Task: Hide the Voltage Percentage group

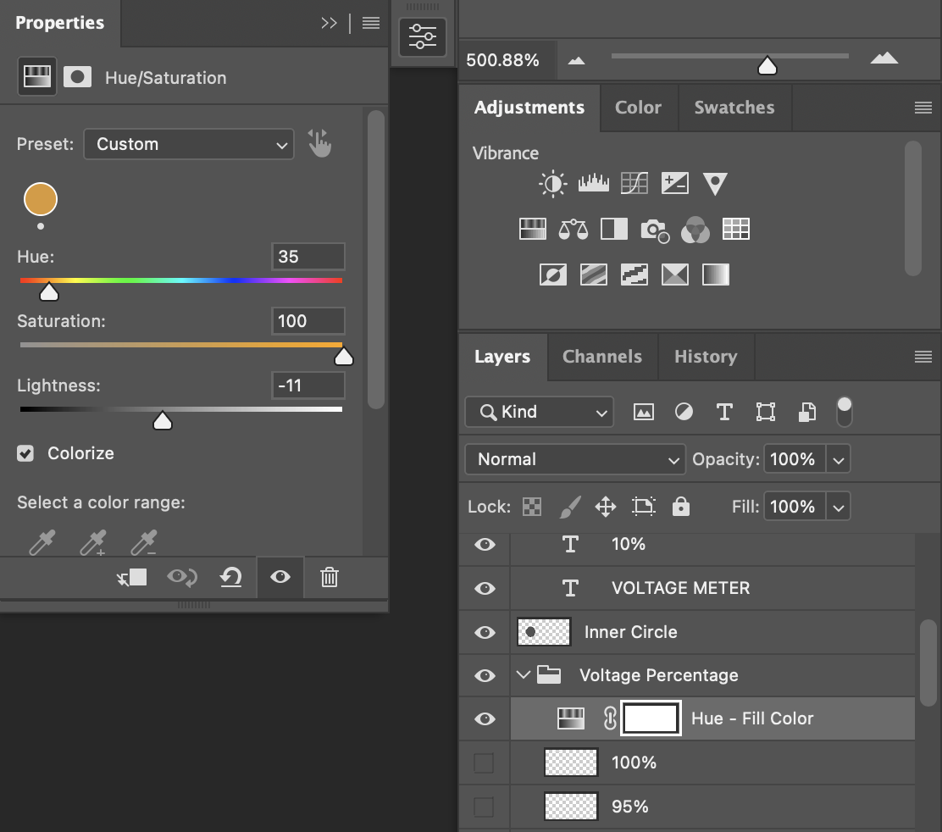Action: click(x=485, y=675)
